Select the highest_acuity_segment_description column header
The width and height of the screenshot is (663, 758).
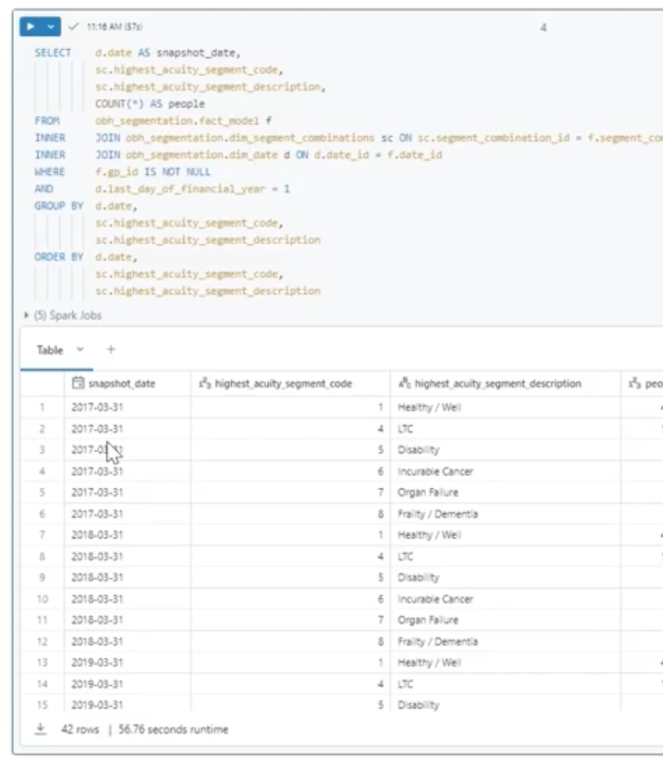click(498, 383)
